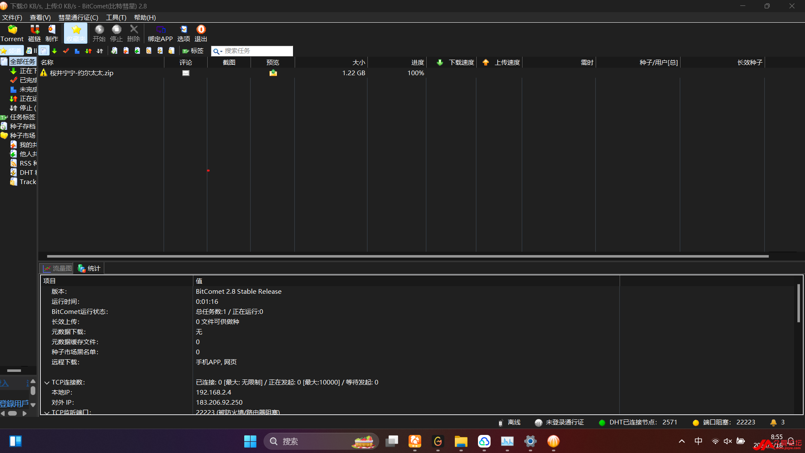Open the 绑定APP bind dialog
This screenshot has width=805, height=453.
point(160,33)
